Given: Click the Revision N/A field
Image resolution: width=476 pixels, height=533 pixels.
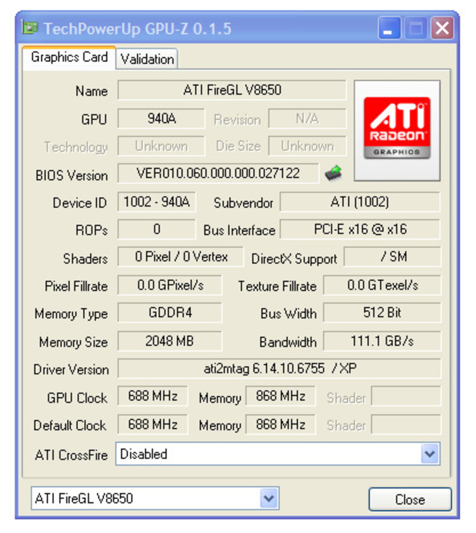Looking at the screenshot, I should pyautogui.click(x=307, y=119).
